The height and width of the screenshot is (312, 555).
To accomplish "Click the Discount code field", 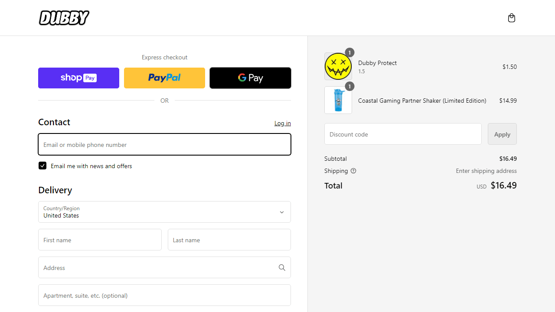I will point(403,134).
